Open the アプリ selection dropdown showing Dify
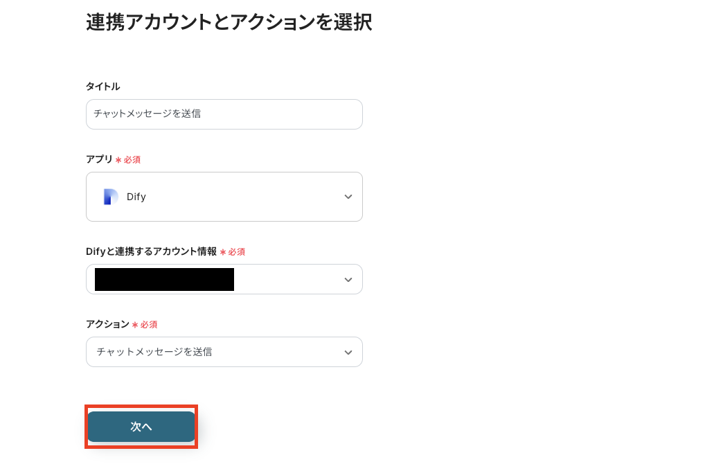 [224, 197]
